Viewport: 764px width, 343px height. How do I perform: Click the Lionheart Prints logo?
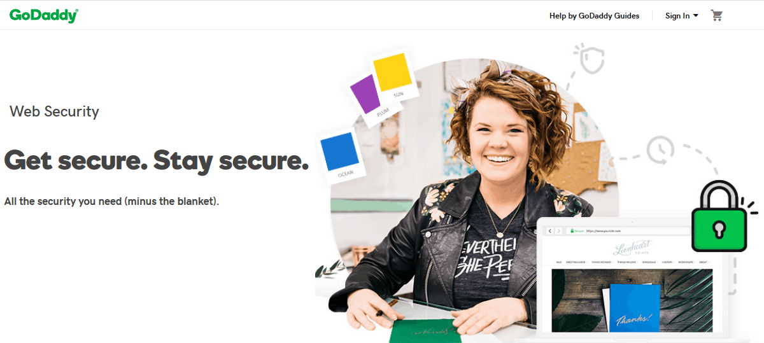click(632, 248)
